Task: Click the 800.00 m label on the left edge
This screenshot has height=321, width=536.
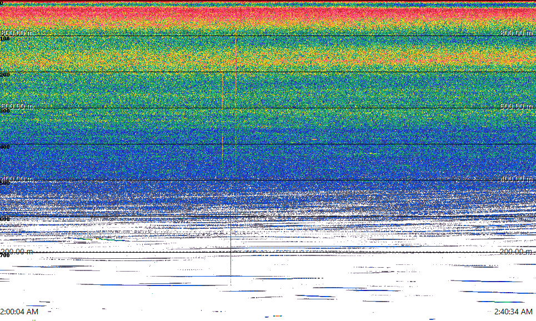Action: tap(17, 32)
